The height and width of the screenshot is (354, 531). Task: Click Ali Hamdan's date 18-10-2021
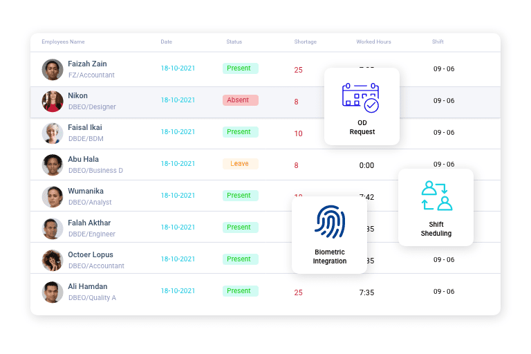[x=178, y=291]
